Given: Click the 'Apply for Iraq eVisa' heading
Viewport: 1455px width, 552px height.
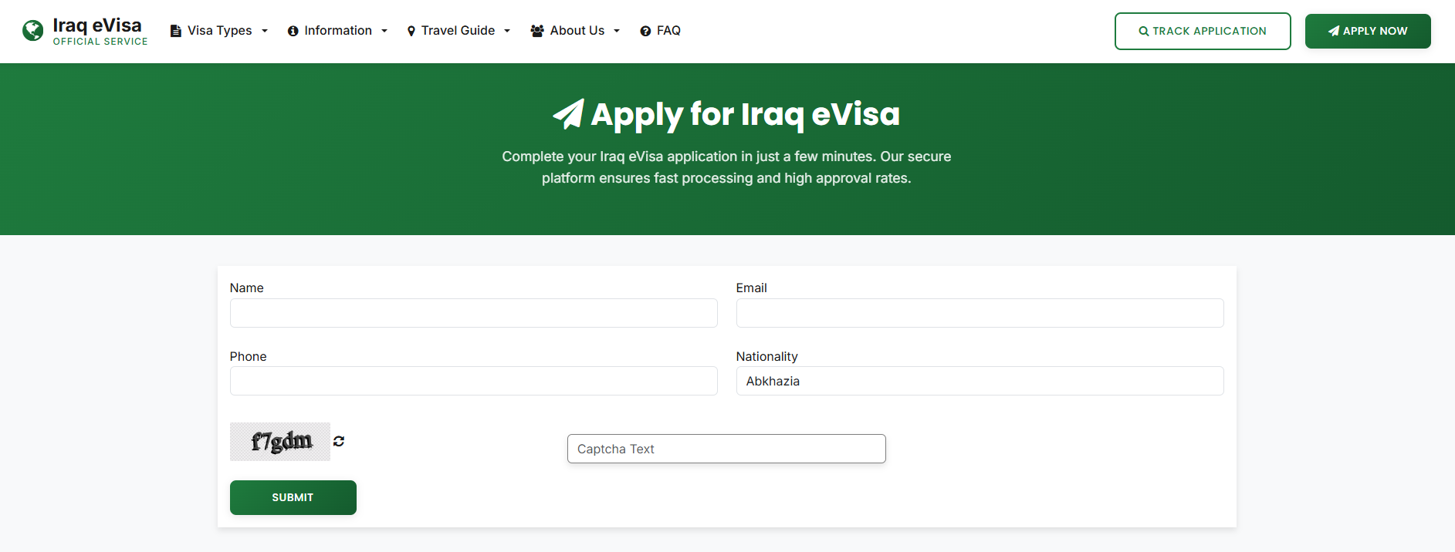Looking at the screenshot, I should [745, 114].
